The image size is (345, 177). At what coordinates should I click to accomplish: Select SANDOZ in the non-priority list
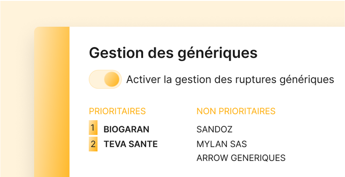pyautogui.click(x=214, y=129)
